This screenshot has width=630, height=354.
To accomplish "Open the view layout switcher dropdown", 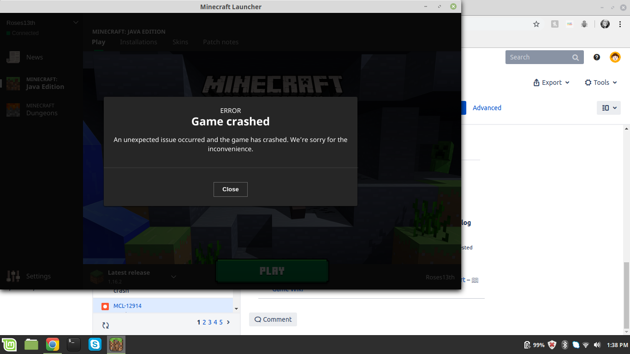I will point(609,108).
